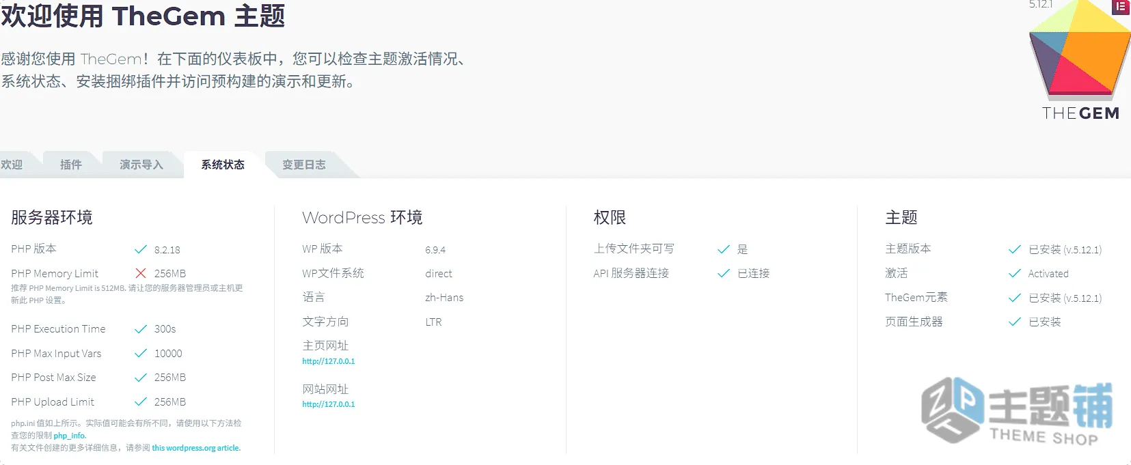
Task: Click the red cross beside PHP Memory Limit 256MB
Action: [x=141, y=273]
